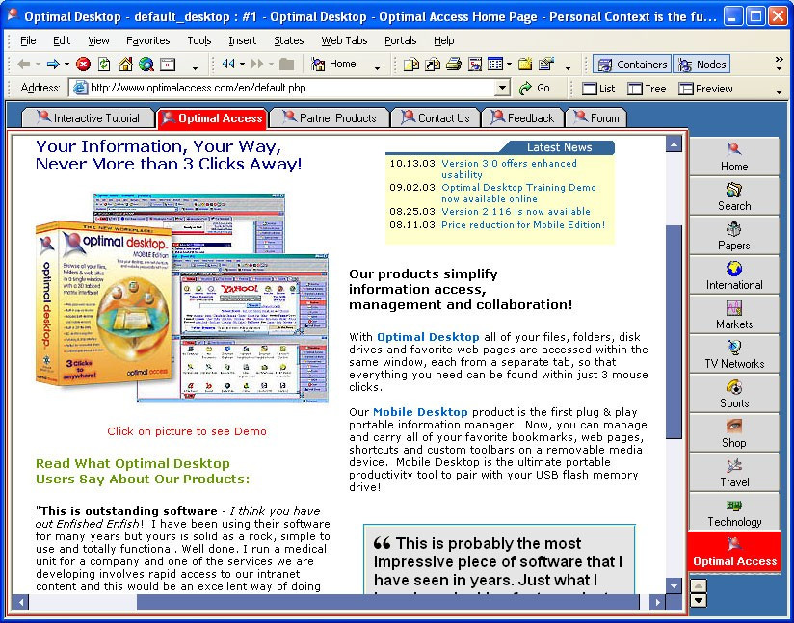Follow the bold Mobile Desktop link
The width and height of the screenshot is (794, 623).
pos(420,412)
